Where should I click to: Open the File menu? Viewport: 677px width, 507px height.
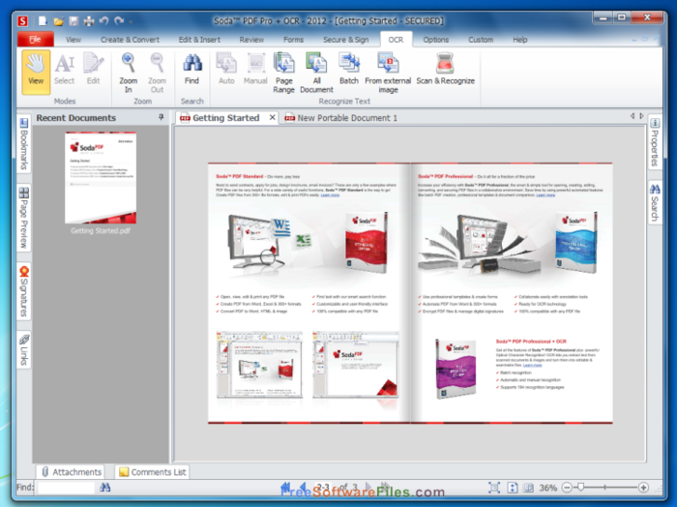click(x=36, y=40)
